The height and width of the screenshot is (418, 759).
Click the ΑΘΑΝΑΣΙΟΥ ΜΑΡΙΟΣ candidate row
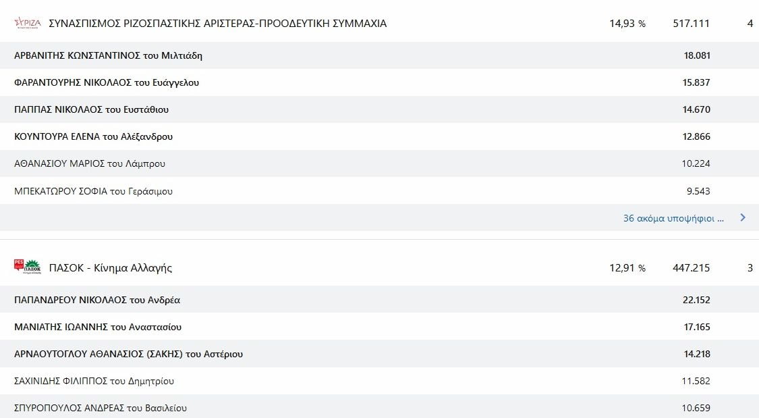tap(90, 163)
